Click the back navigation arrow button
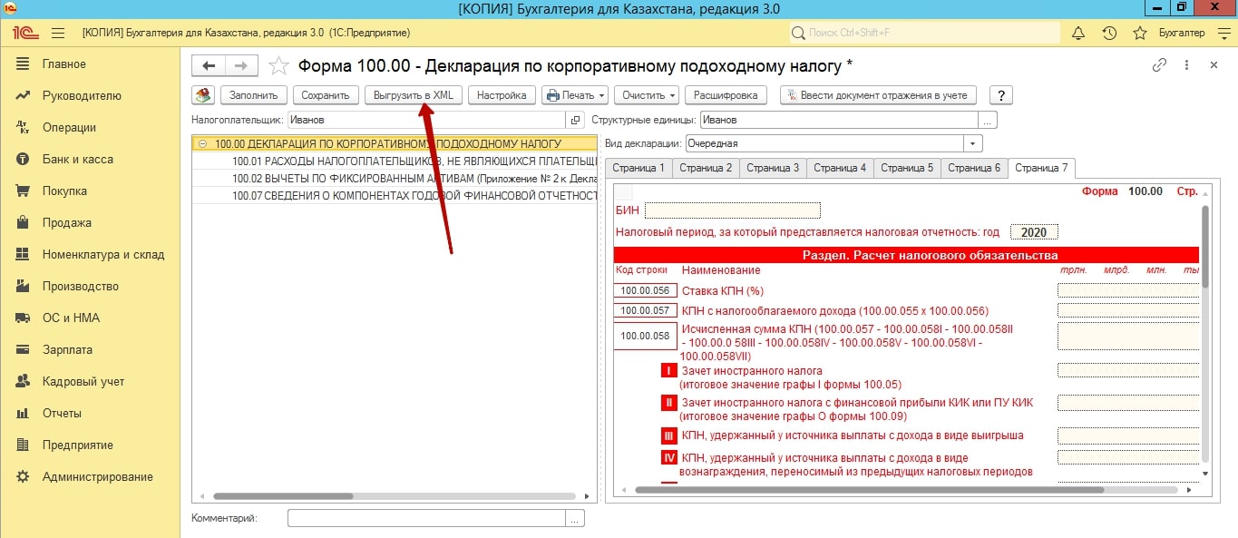1238x538 pixels. [210, 66]
